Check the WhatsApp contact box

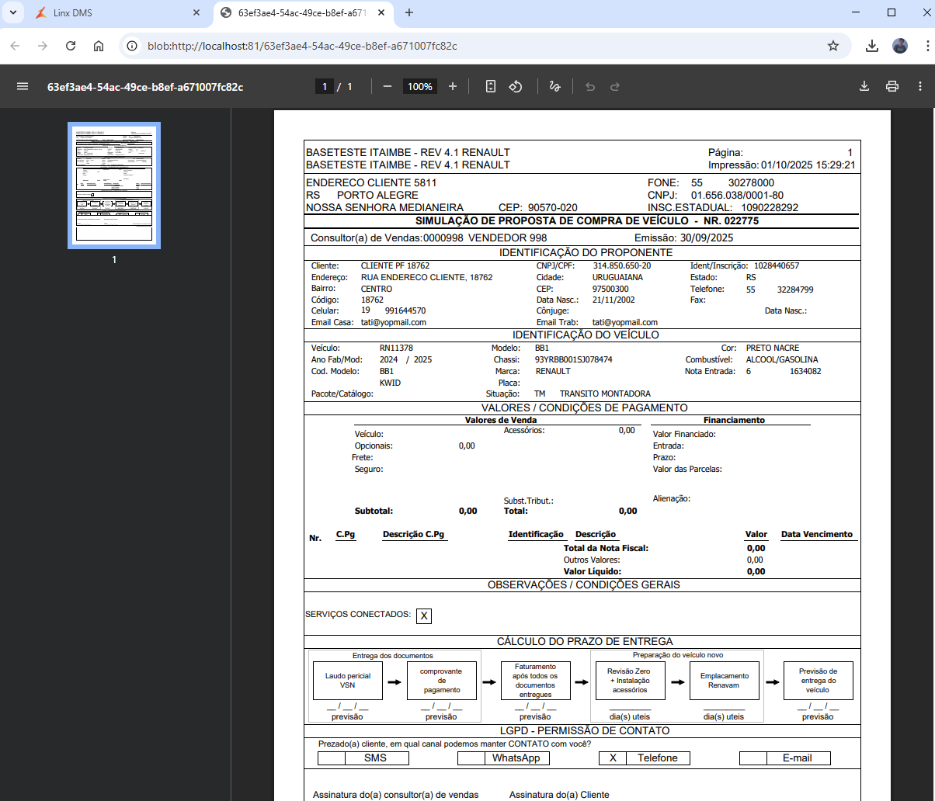[471, 758]
